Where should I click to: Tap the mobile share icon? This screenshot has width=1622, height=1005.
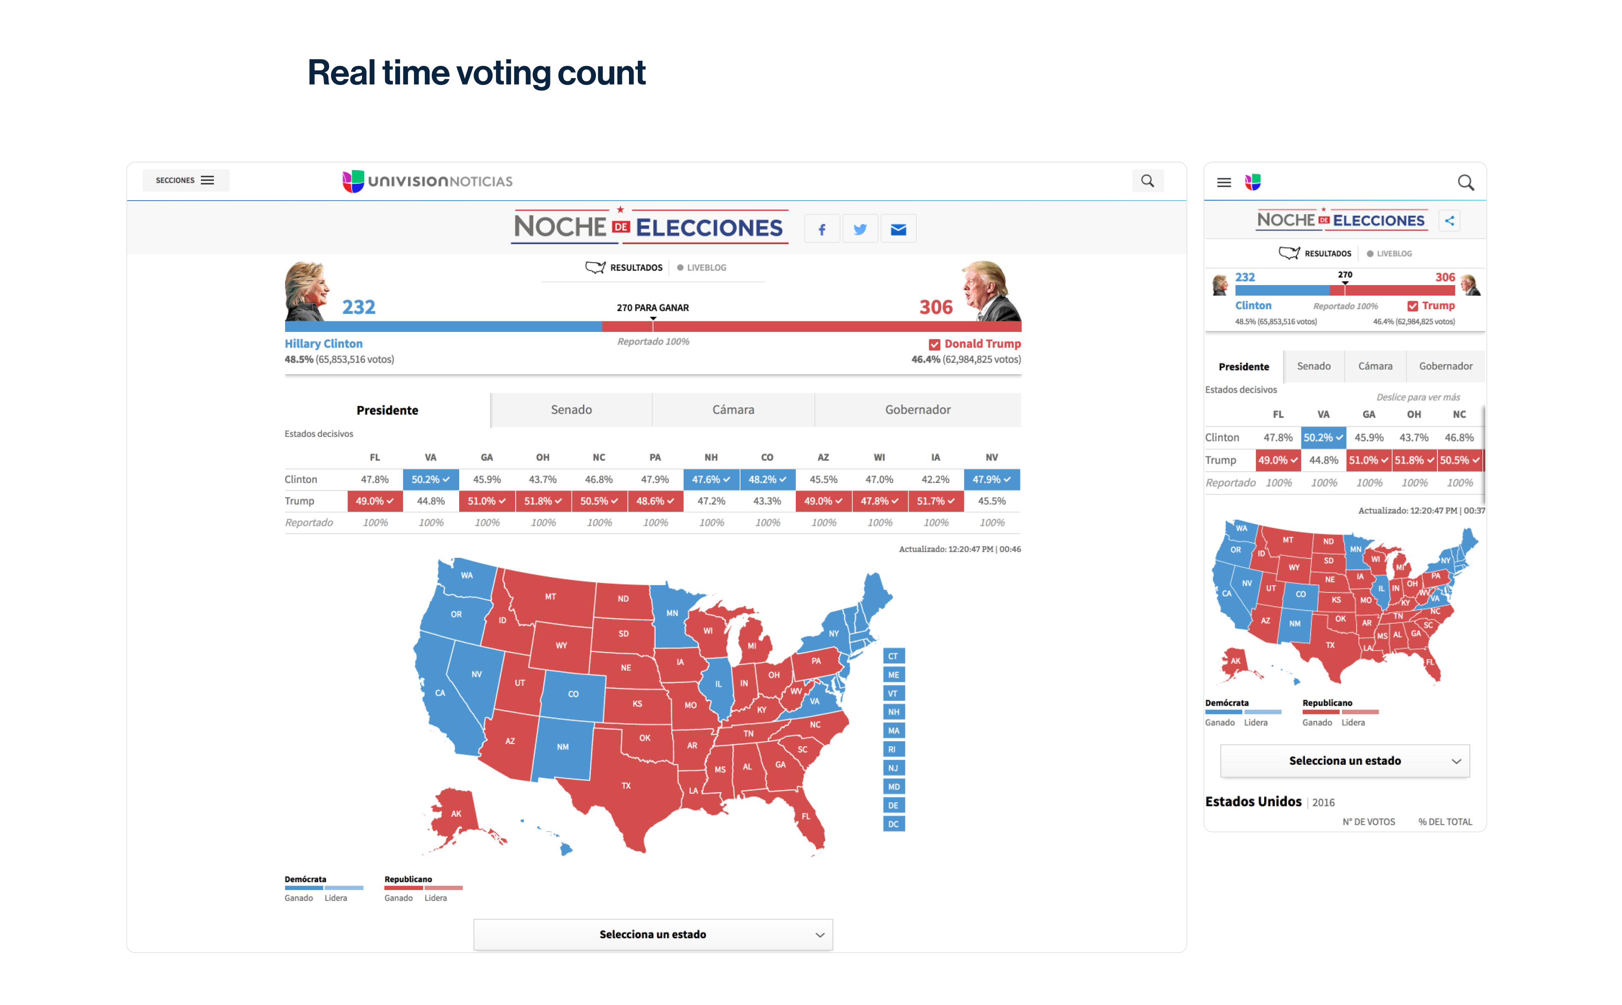[1449, 221]
